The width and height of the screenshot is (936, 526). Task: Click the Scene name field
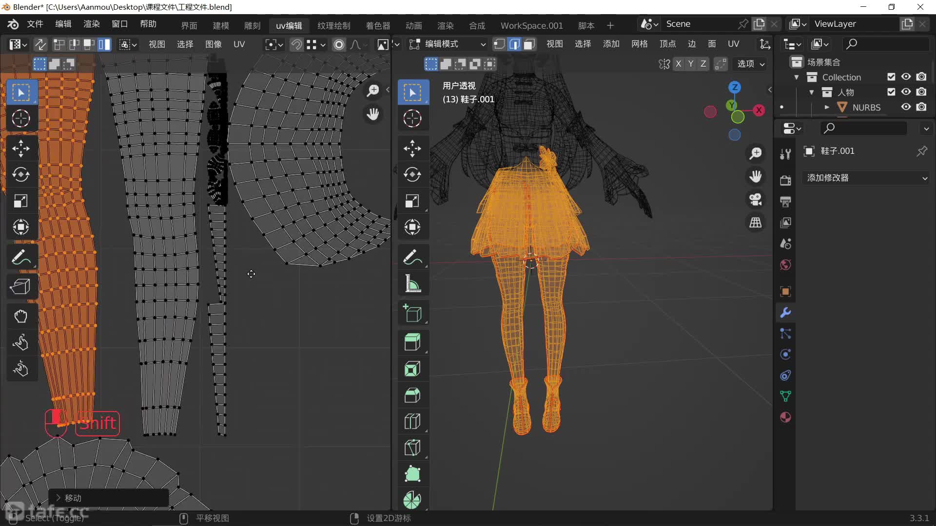700,24
